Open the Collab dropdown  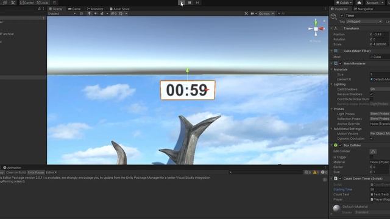344,2
